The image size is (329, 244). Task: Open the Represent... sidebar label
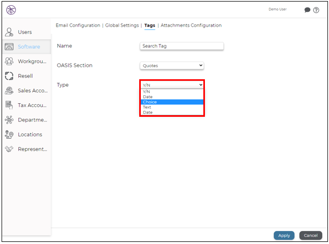tap(32, 149)
